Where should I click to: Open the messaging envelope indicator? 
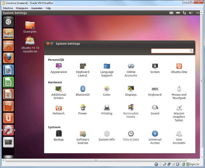171,13
